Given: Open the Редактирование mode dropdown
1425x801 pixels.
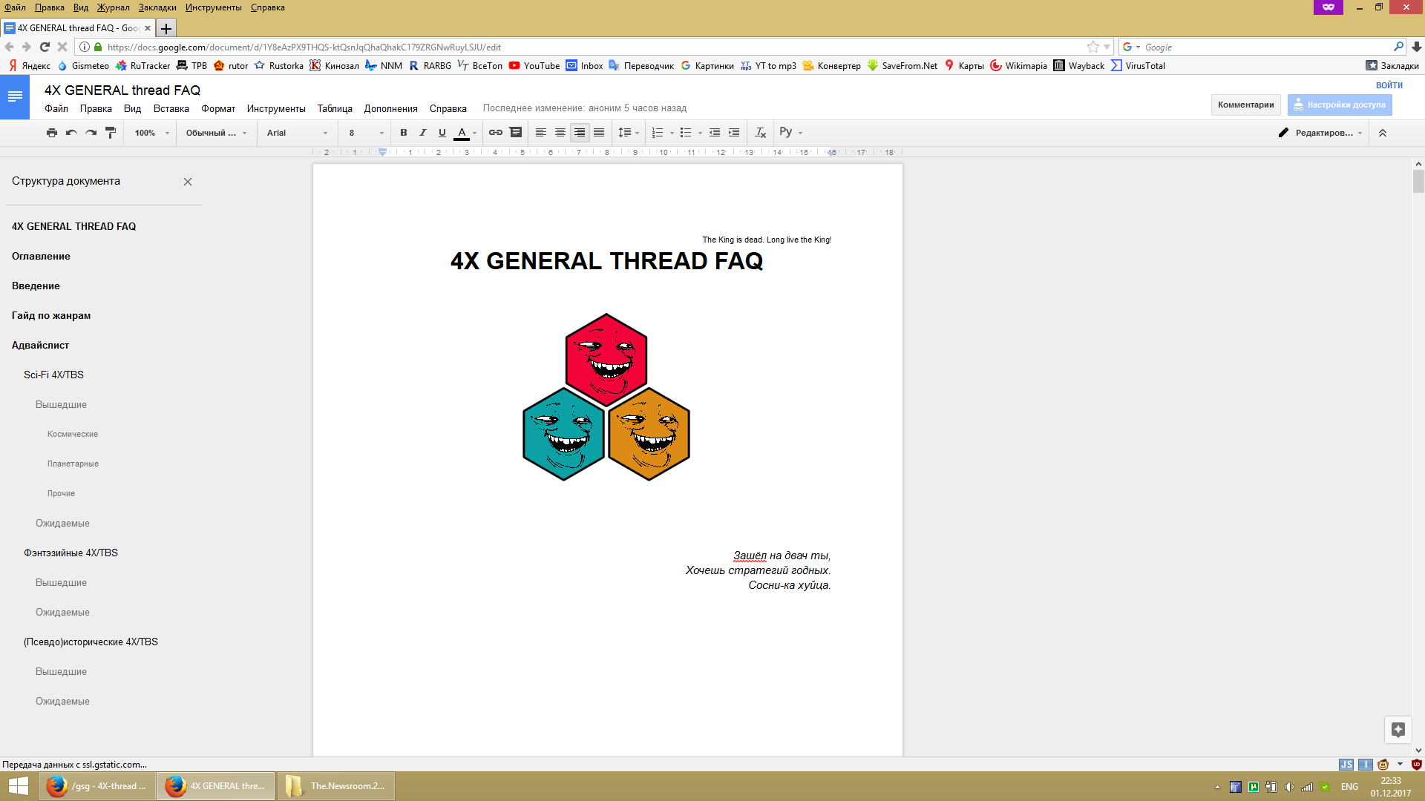Looking at the screenshot, I should [1320, 133].
